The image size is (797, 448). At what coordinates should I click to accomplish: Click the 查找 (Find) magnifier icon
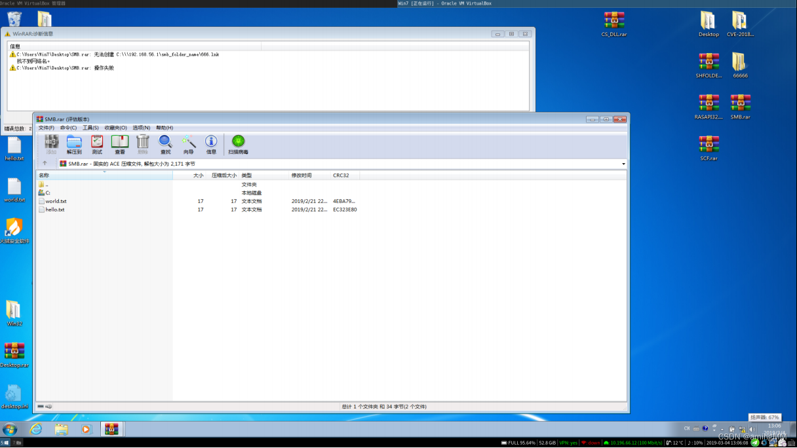tap(166, 145)
